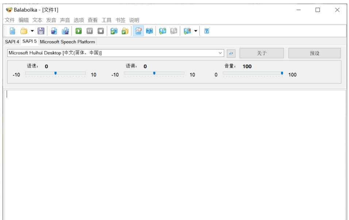Start reading aloud with green play button
The image size is (349, 220).
pyautogui.click(x=78, y=31)
